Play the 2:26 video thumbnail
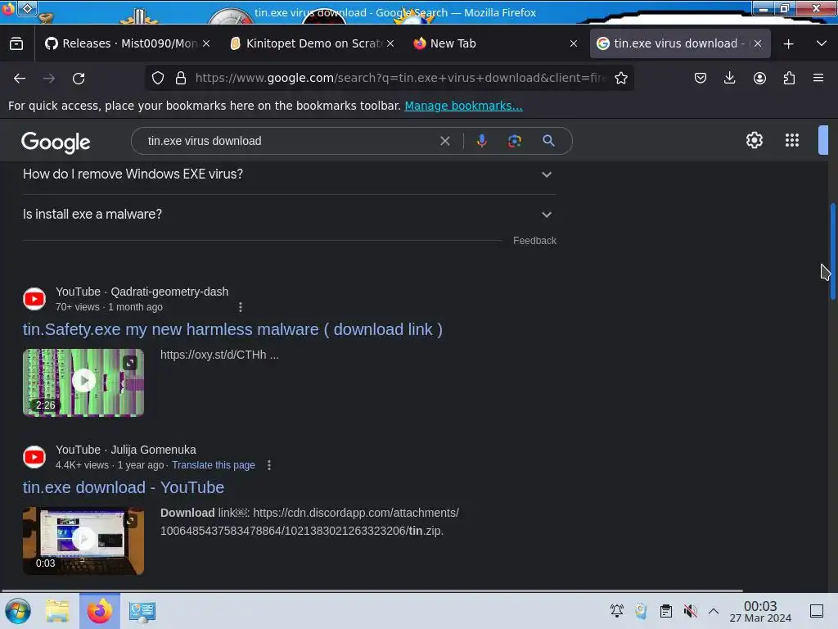 [x=83, y=382]
